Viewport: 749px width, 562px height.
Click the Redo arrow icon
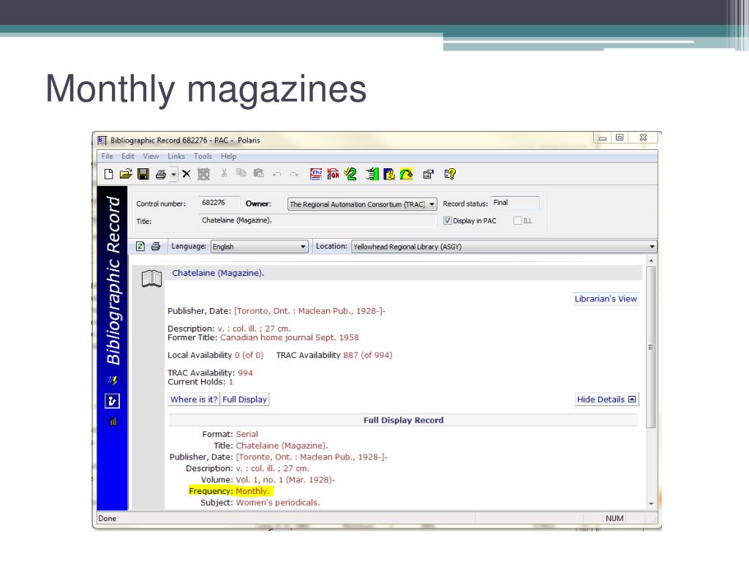294,174
